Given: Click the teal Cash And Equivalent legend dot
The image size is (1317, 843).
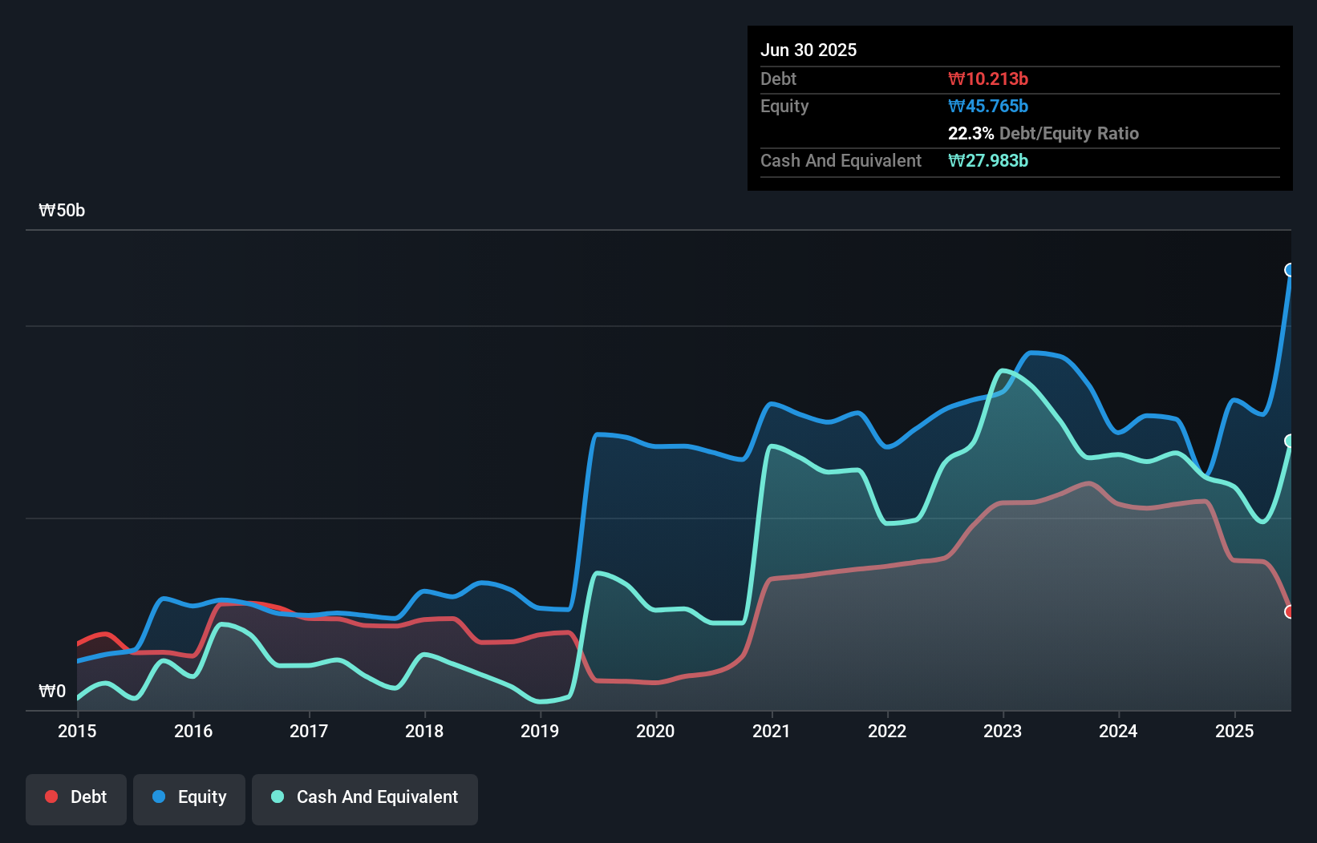Looking at the screenshot, I should click(276, 797).
